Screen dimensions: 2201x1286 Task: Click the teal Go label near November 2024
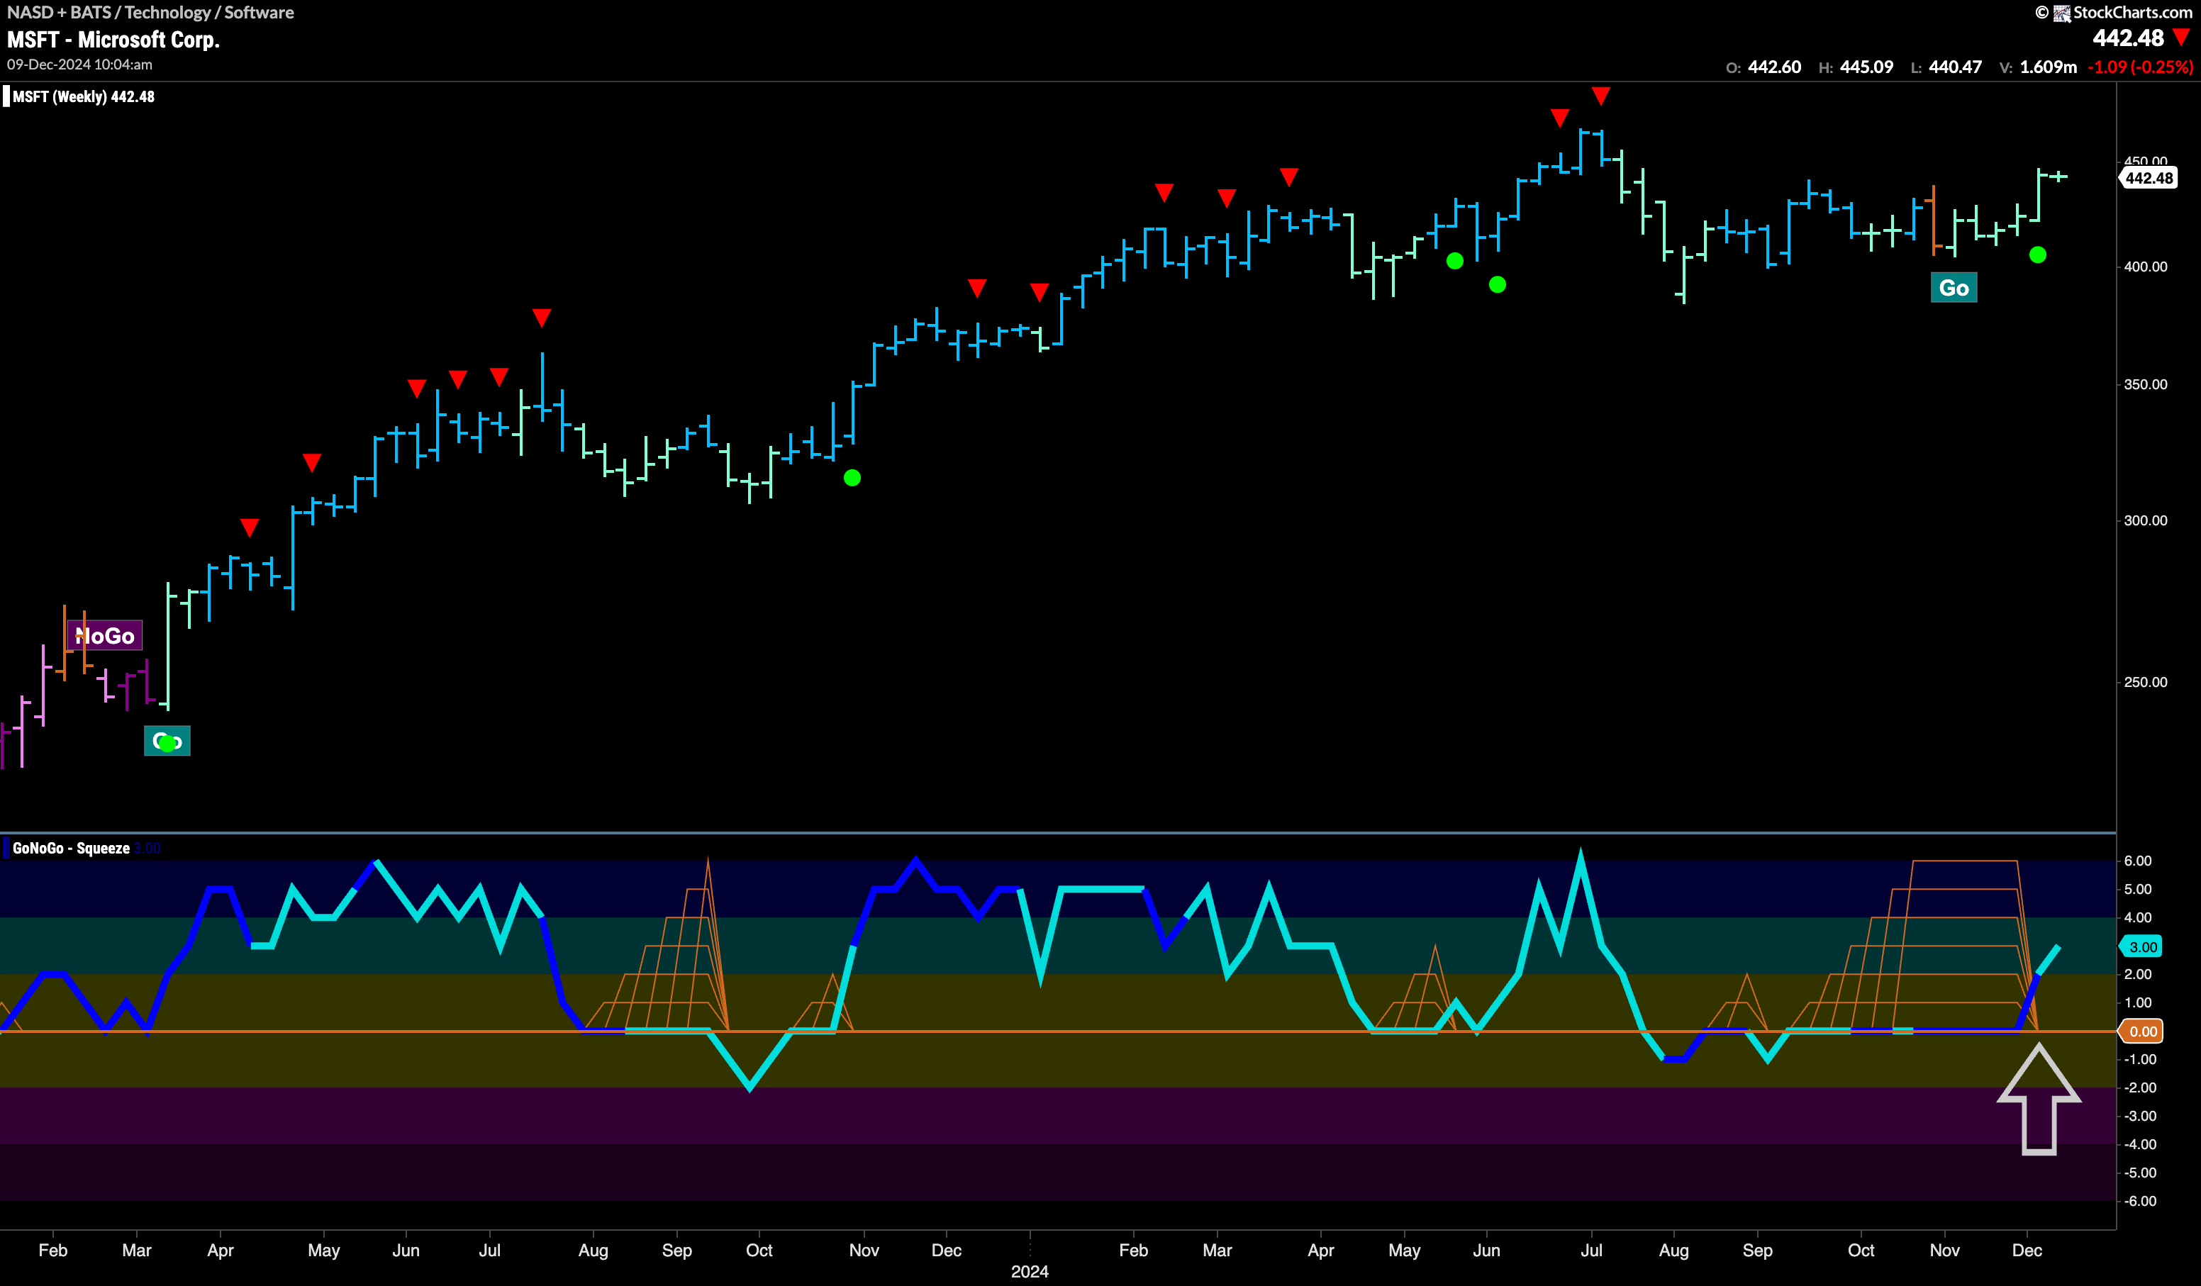coord(1954,288)
